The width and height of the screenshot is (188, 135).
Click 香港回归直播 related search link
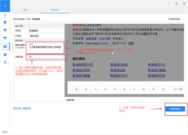[81, 76]
